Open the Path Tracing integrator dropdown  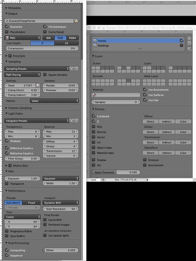pyautogui.click(x=22, y=75)
